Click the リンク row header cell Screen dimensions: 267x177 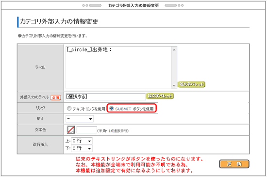click(x=40, y=108)
